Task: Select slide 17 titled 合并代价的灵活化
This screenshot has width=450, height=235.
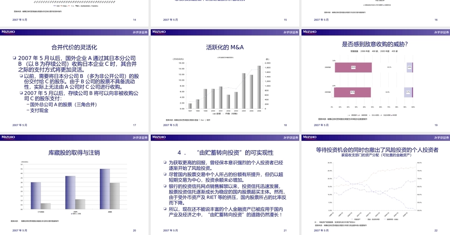Action: coord(74,81)
